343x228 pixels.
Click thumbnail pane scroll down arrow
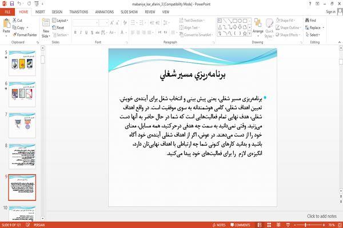point(43,218)
